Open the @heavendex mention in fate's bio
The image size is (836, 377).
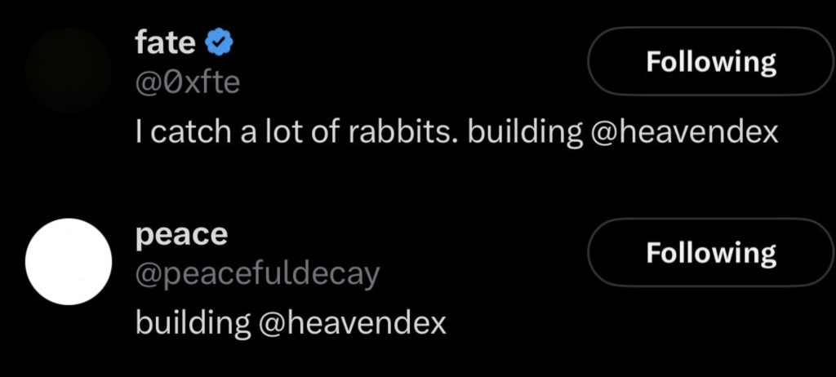coord(683,133)
